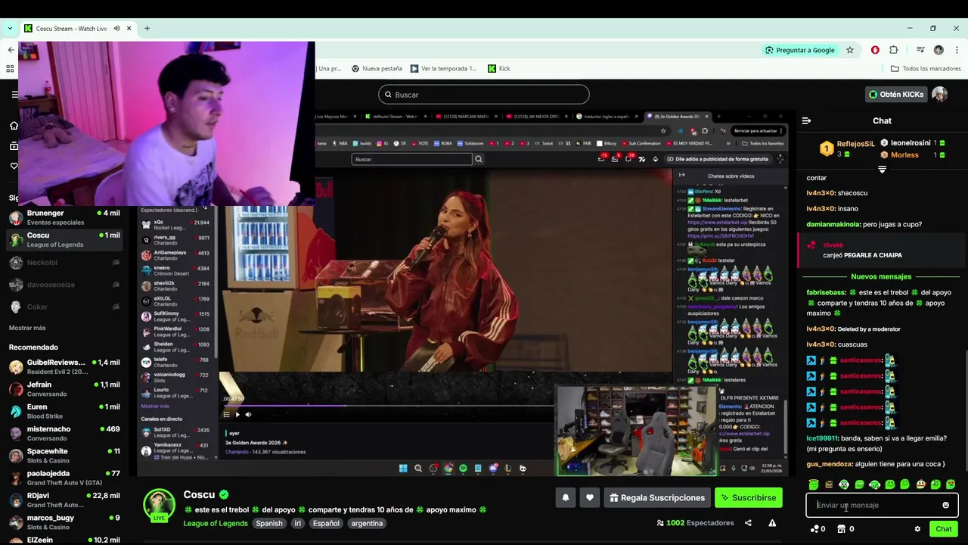
Task: Bookmark page with the star icon
Action: 850,50
